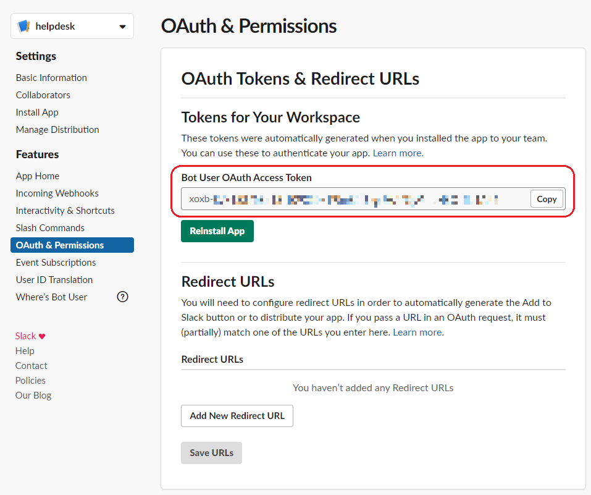This screenshot has height=495, width=591.
Task: Click Add New Redirect URL button
Action: [237, 416]
